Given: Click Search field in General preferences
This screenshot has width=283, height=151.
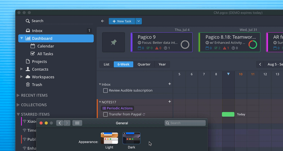Looking at the screenshot, I should click(185, 123).
